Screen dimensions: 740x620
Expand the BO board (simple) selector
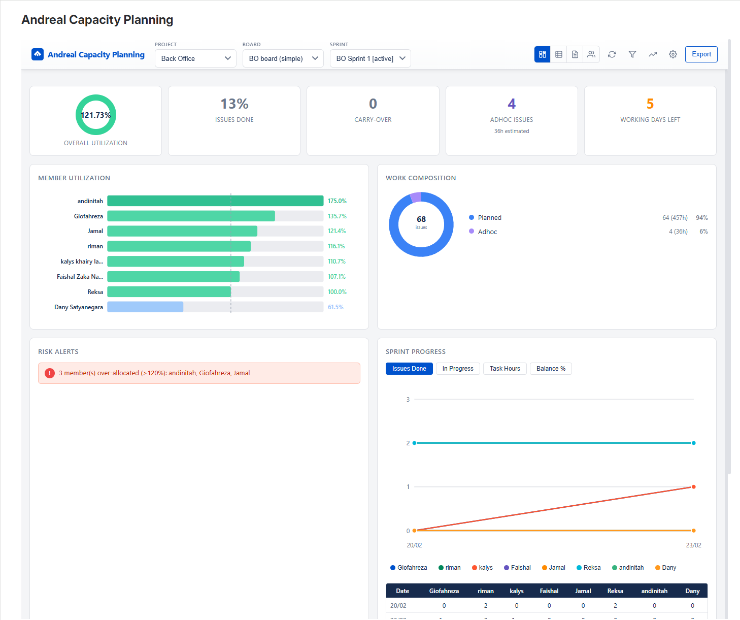283,58
